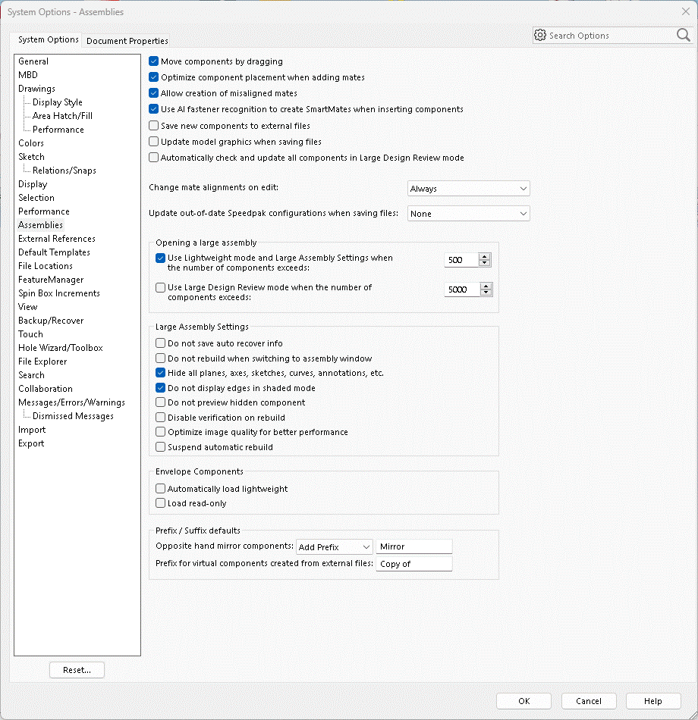Uncheck Hide all planes, axes, sketches option
The image size is (698, 720).
click(x=161, y=373)
